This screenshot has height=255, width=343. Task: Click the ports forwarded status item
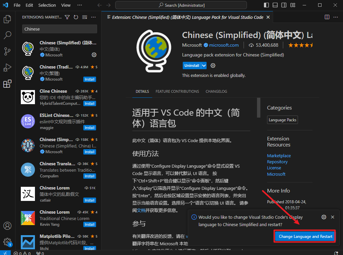pyautogui.click(x=40, y=253)
